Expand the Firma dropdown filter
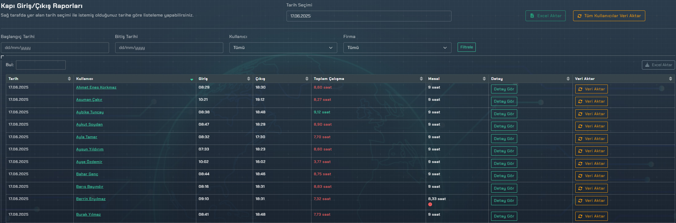 click(397, 48)
